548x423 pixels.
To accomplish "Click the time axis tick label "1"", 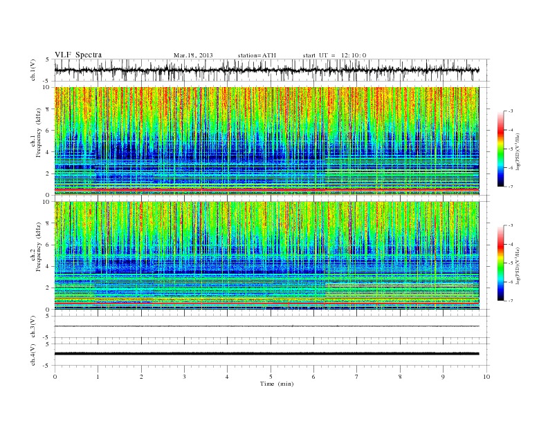I will tap(98, 377).
